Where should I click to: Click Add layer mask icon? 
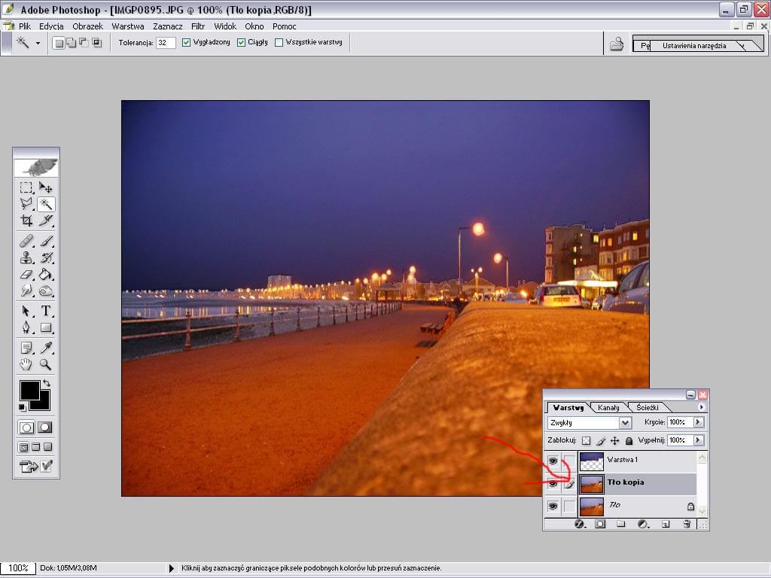pyautogui.click(x=600, y=525)
